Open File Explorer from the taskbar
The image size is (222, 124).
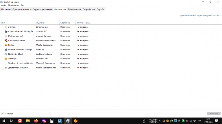(28, 121)
